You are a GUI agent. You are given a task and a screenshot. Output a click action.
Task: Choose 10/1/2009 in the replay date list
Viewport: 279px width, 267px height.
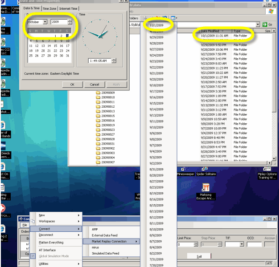pos(156,25)
